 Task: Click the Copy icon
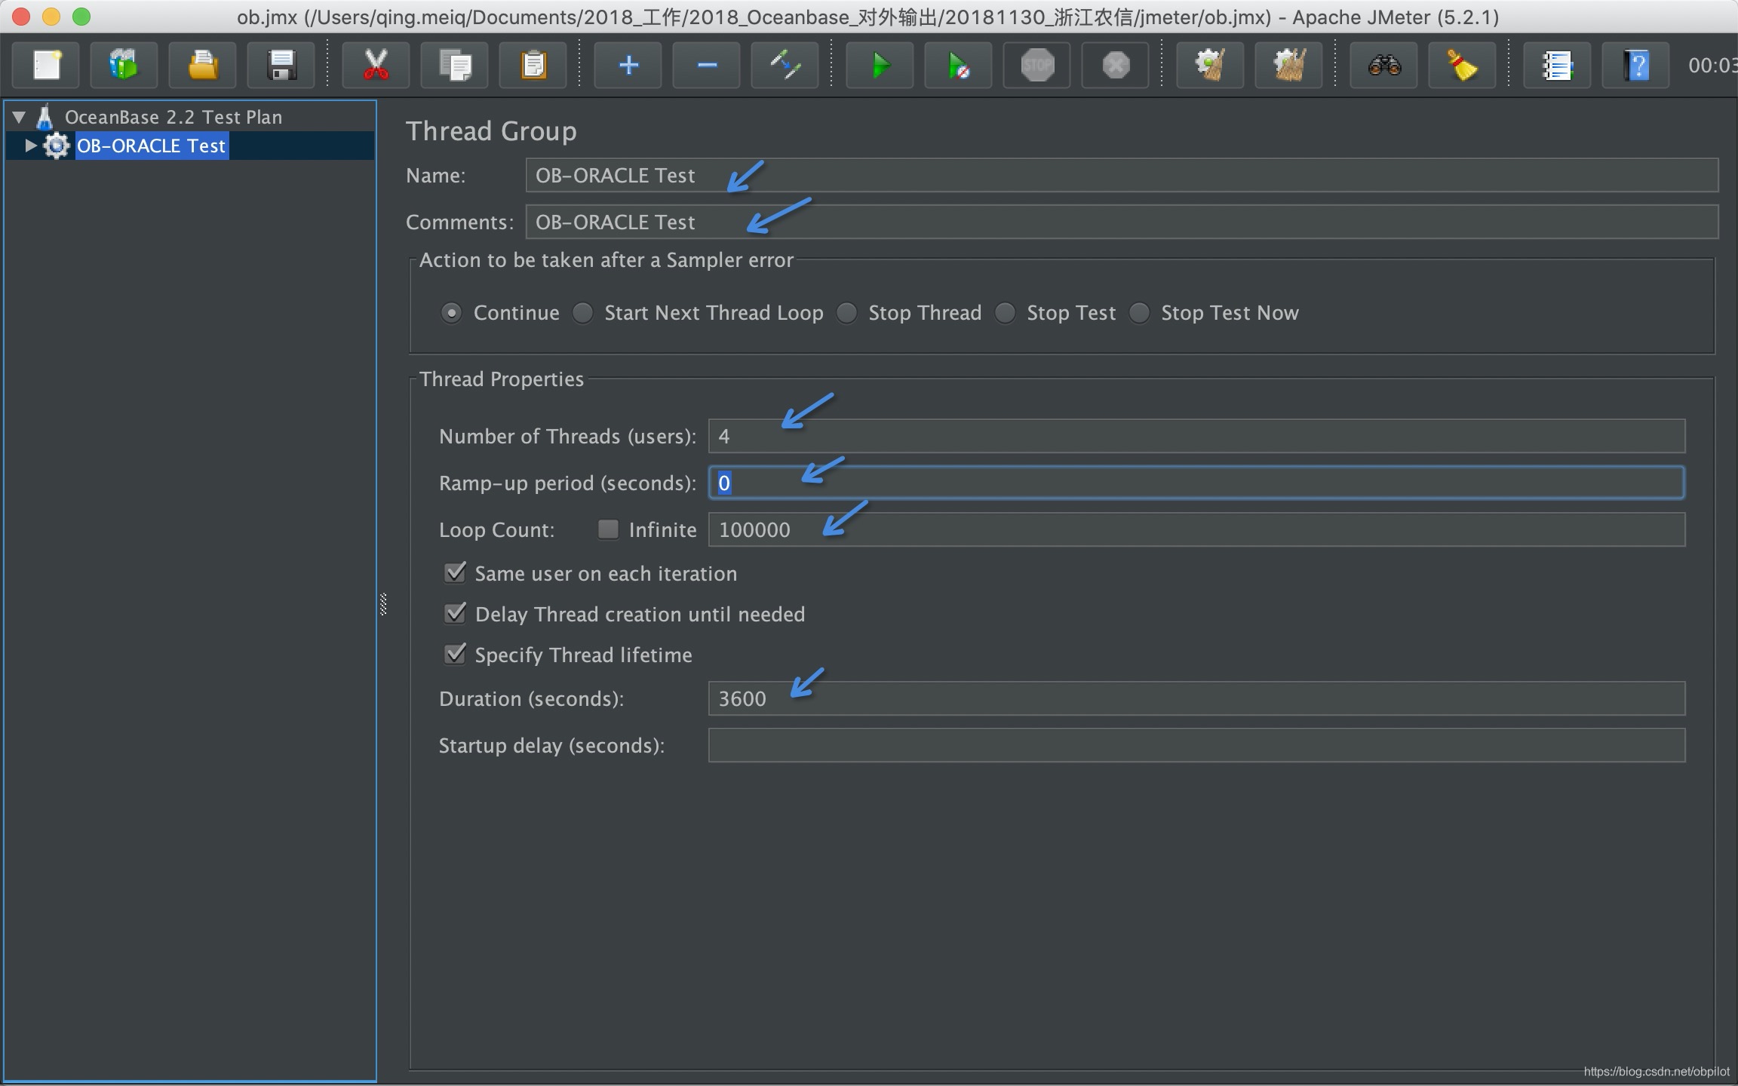pyautogui.click(x=454, y=66)
